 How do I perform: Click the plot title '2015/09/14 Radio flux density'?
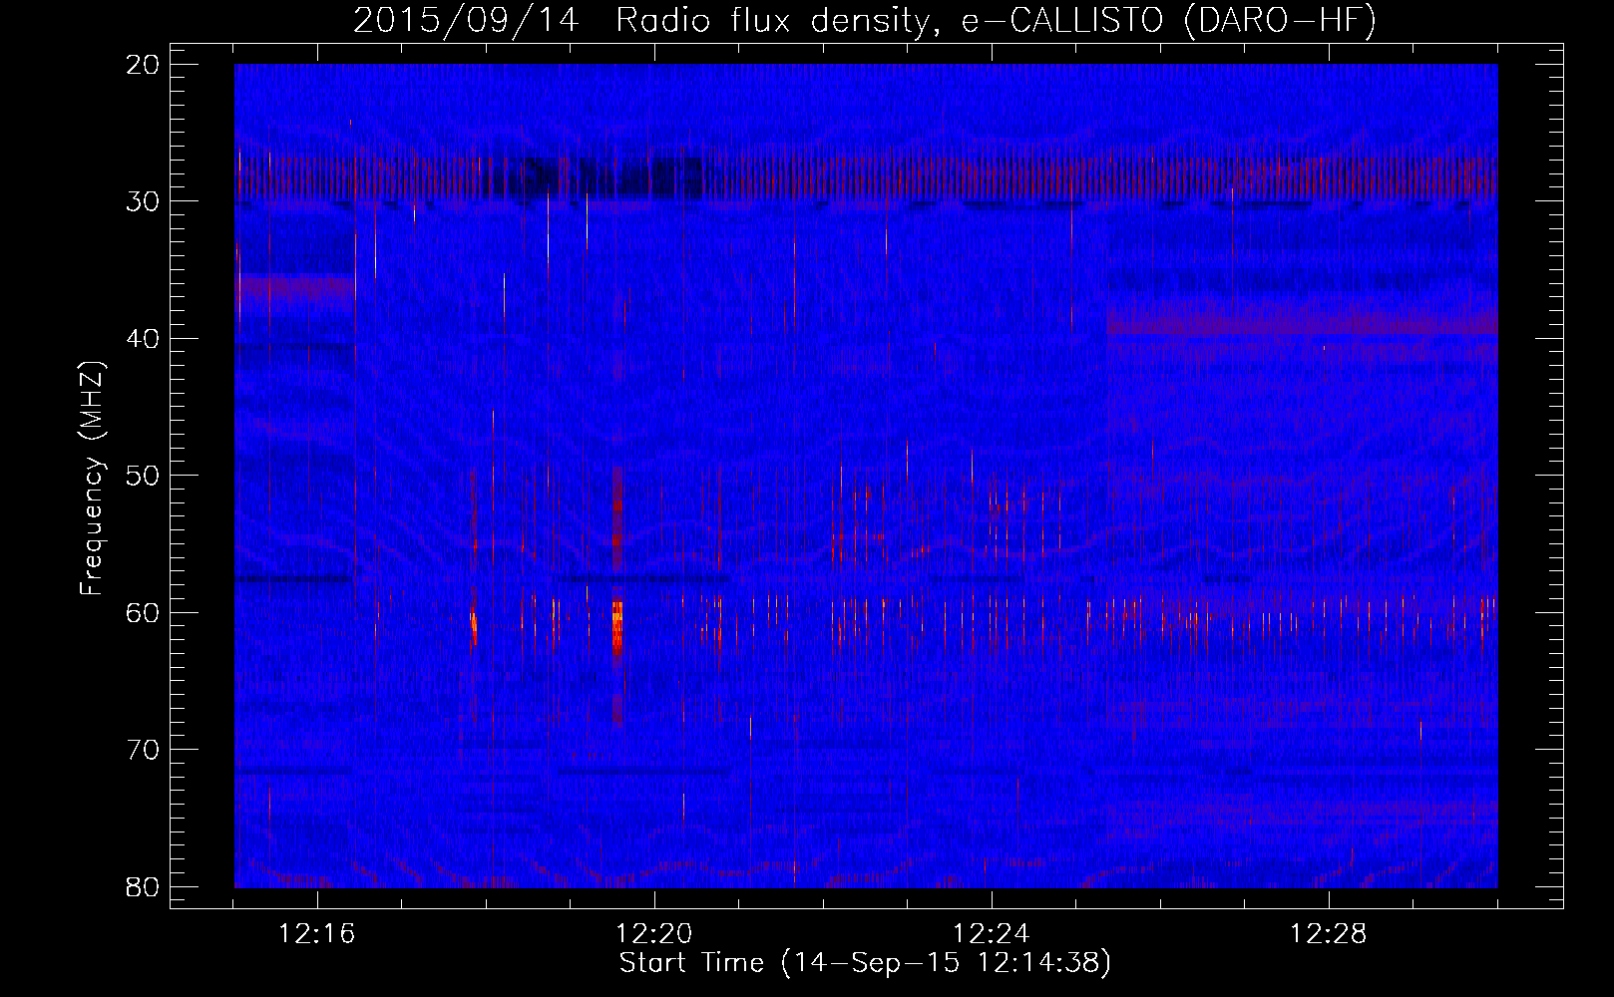(865, 21)
